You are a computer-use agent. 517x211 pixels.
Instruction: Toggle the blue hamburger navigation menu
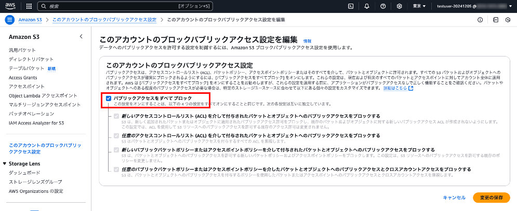click(x=9, y=20)
